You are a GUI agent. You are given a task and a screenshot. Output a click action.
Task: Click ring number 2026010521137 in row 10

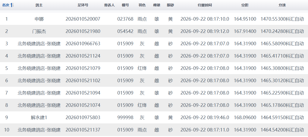coord(83,130)
